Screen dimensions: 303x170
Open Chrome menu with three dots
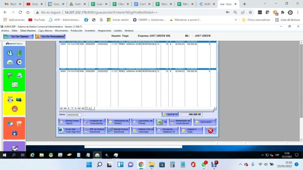(298, 12)
